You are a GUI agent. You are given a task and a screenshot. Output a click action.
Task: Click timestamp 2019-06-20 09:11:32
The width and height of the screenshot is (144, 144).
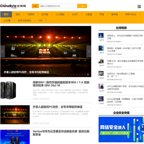(114, 80)
